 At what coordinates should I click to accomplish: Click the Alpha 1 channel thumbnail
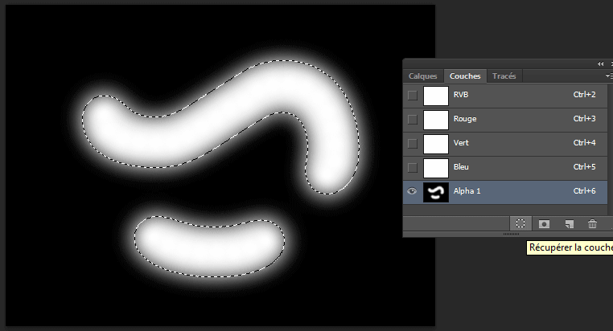436,192
